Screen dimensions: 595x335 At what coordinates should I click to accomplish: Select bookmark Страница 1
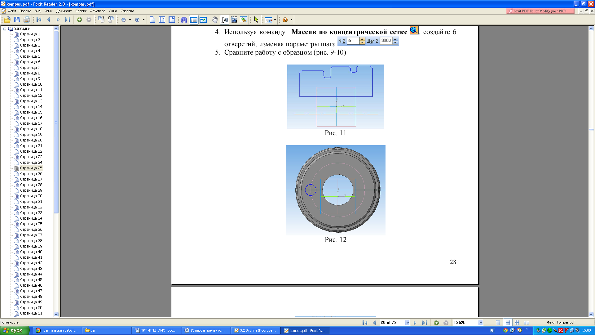coord(30,34)
